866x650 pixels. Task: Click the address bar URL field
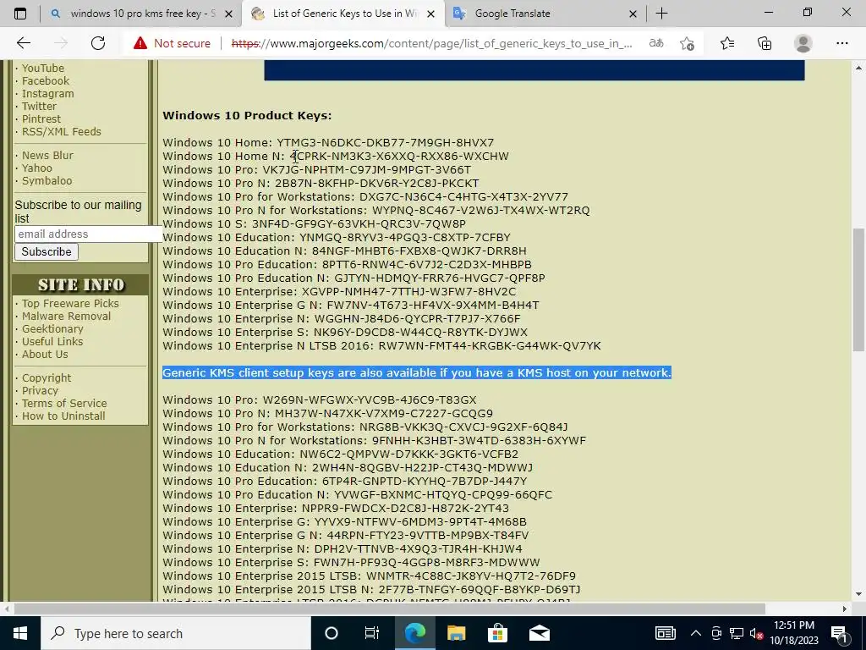(432, 43)
